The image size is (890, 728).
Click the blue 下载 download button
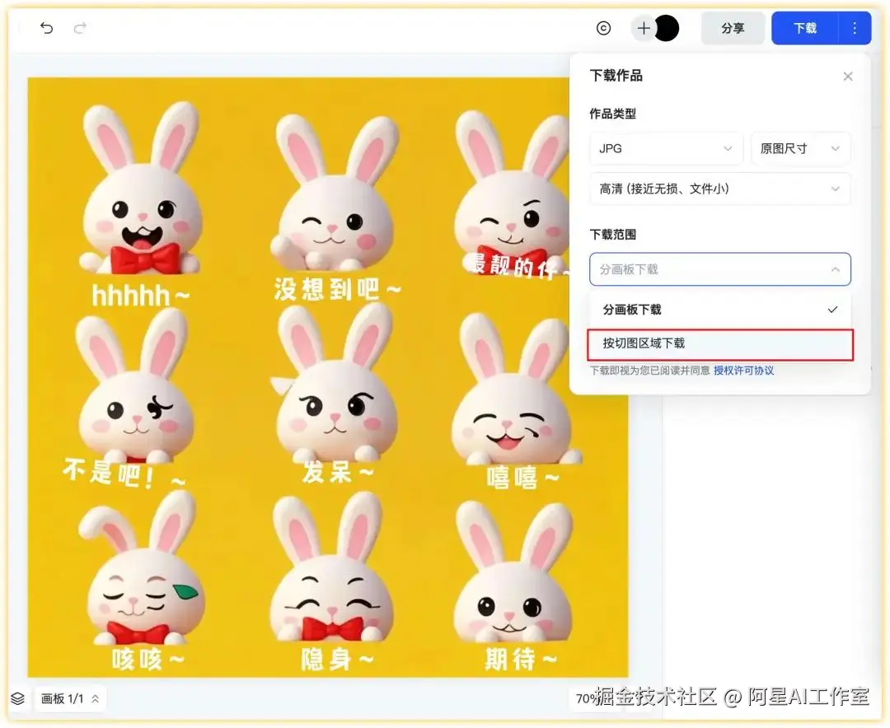pos(803,27)
